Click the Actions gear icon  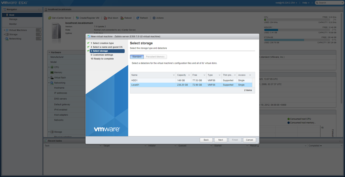(154, 18)
